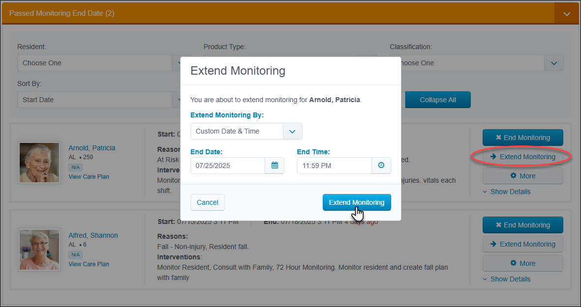Confirm with the blue Extend Monitoring button in dialog
This screenshot has height=307, width=581.
(x=357, y=202)
